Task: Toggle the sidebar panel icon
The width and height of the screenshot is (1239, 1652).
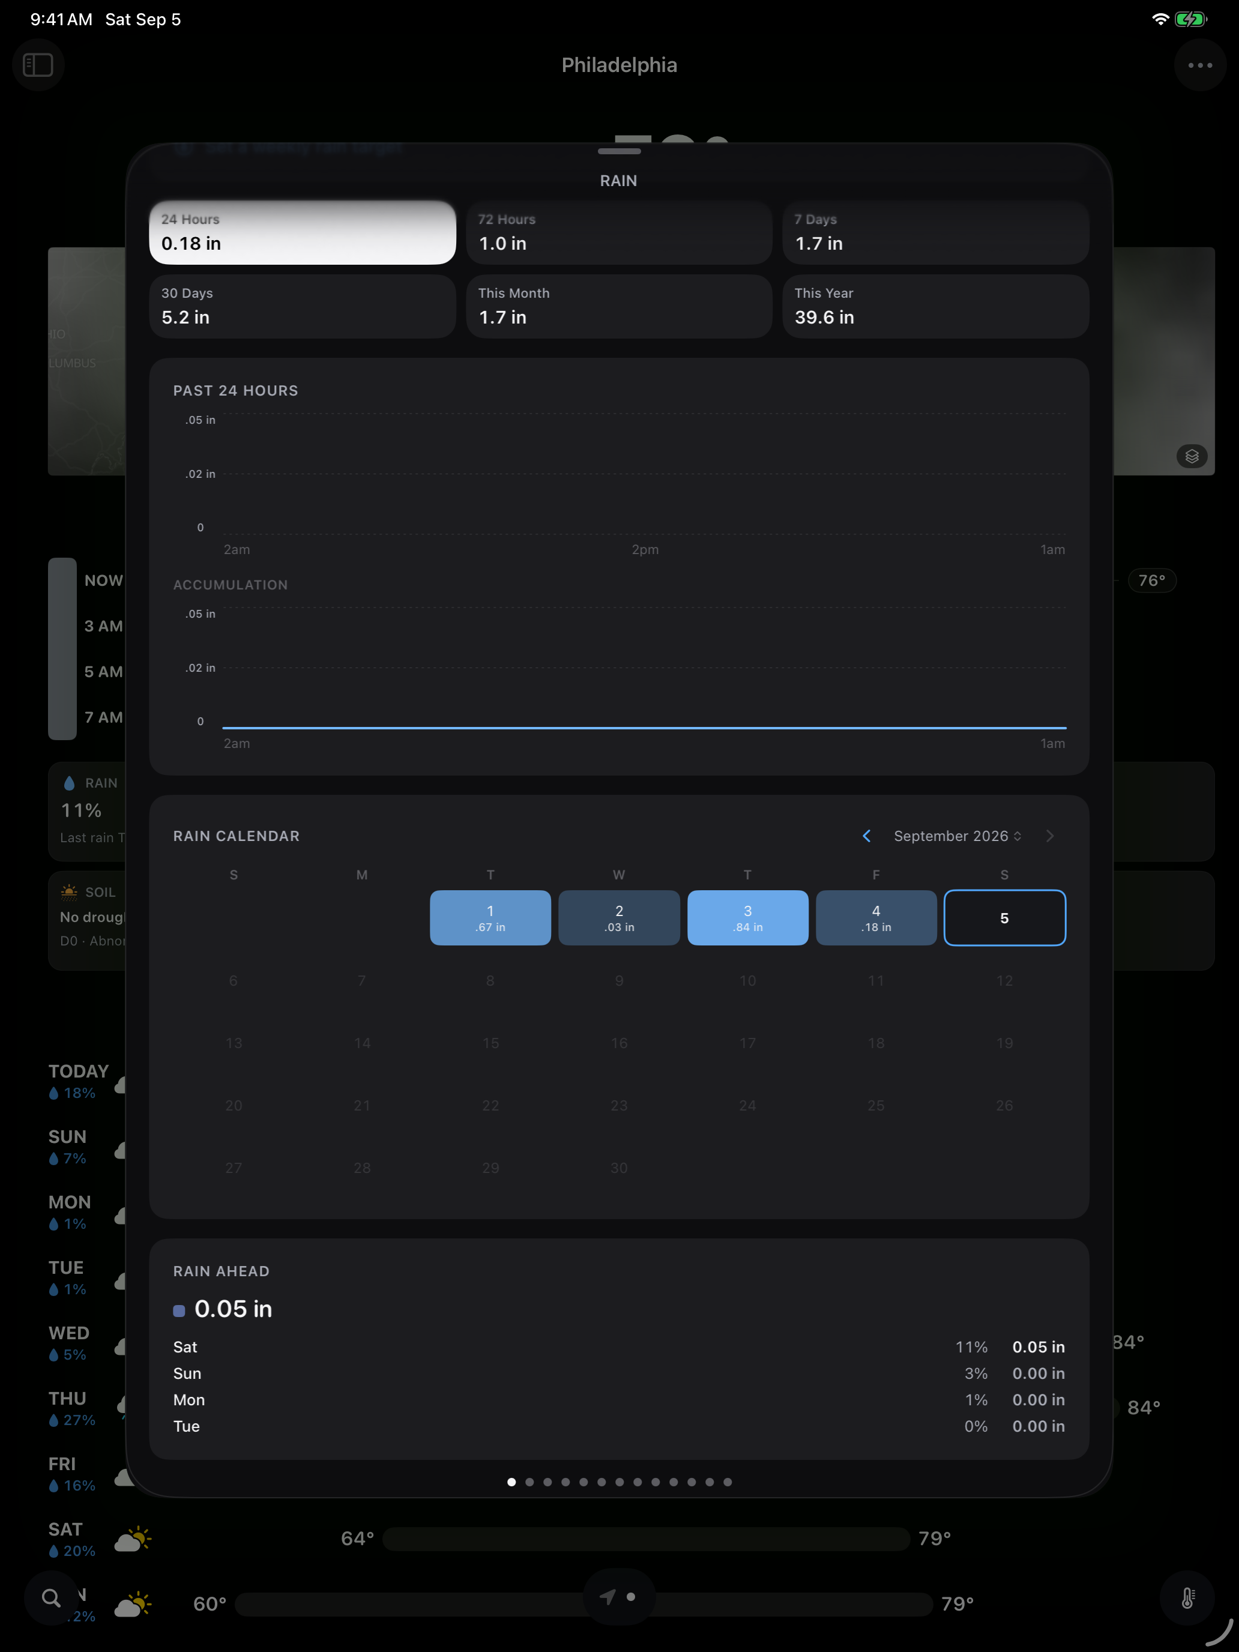Action: click(x=38, y=65)
